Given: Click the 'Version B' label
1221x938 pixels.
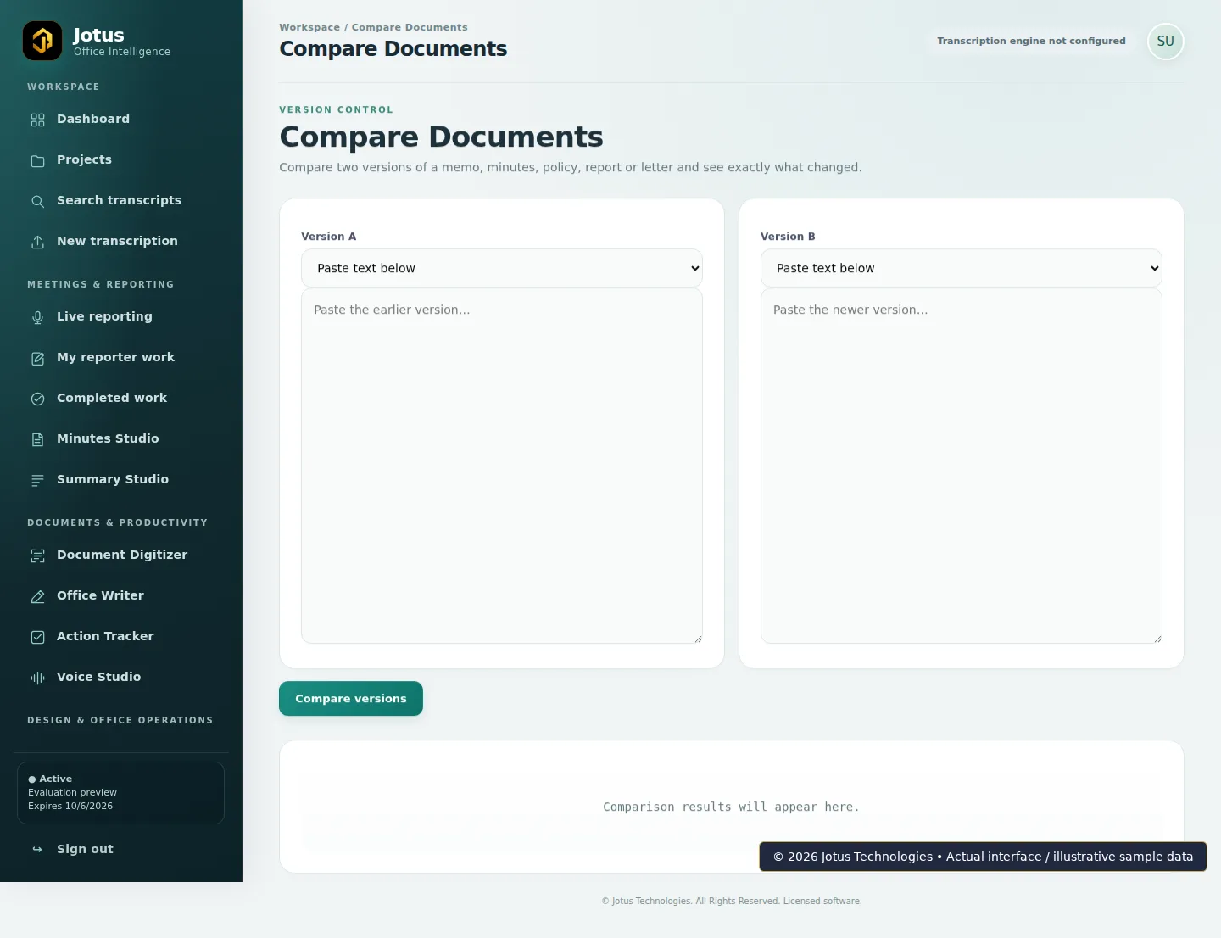Looking at the screenshot, I should pos(788,237).
